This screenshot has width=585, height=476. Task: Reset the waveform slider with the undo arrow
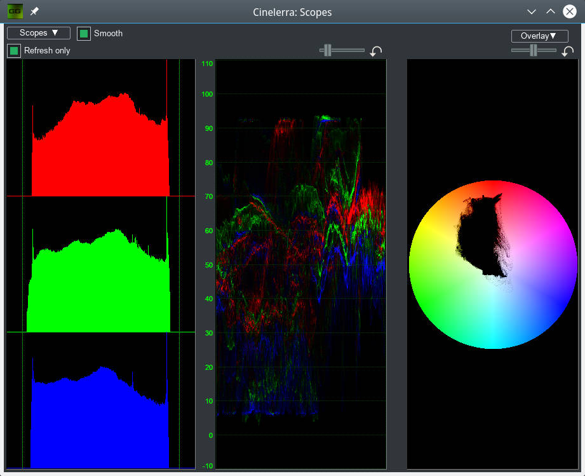coord(376,51)
